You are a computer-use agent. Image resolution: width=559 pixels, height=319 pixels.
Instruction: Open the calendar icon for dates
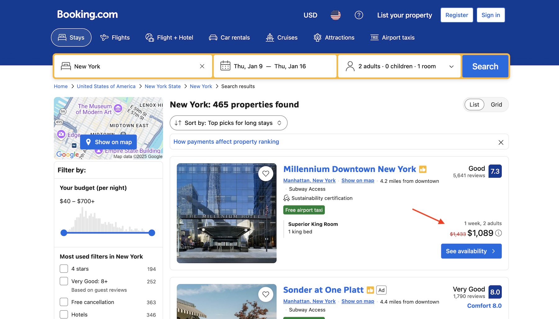pos(225,66)
